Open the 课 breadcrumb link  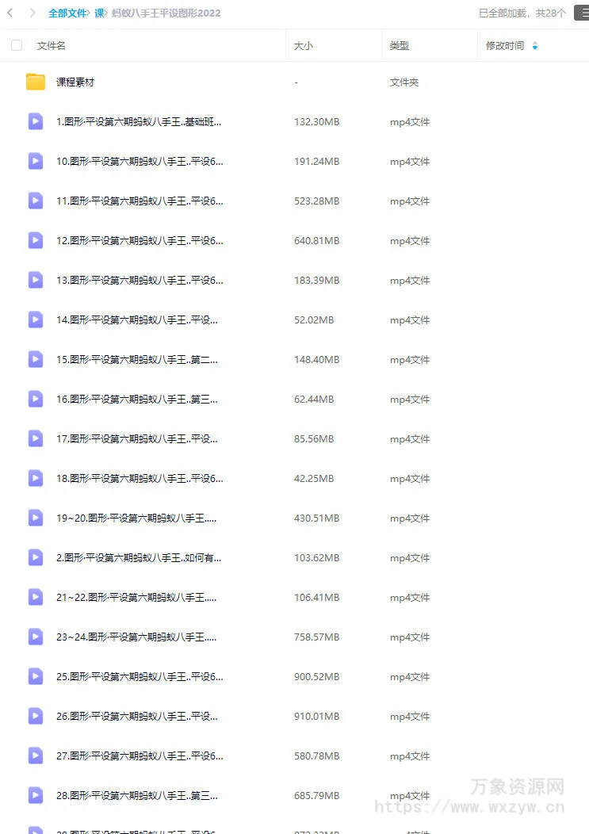point(99,13)
